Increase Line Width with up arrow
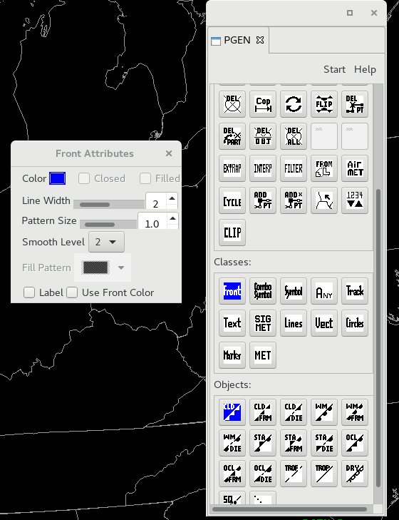Image resolution: width=399 pixels, height=520 pixels. tap(172, 198)
